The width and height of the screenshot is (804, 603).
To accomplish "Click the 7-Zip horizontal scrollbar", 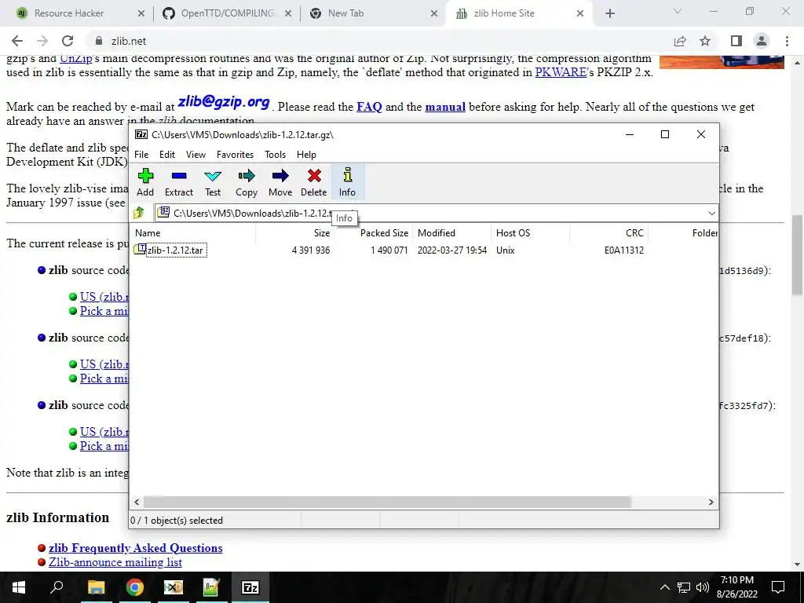I will tap(387, 502).
